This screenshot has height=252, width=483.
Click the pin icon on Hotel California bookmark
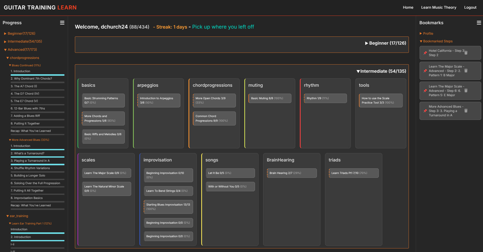tap(425, 53)
